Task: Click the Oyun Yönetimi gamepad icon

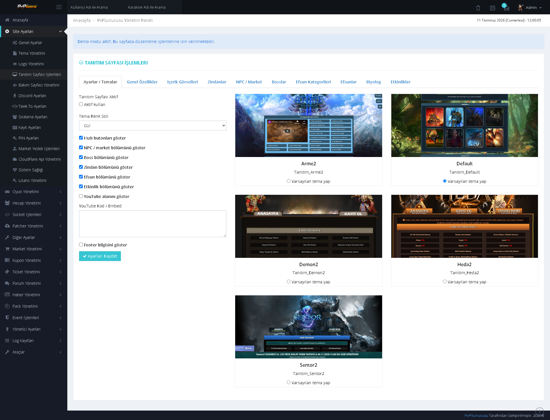Action: point(7,192)
